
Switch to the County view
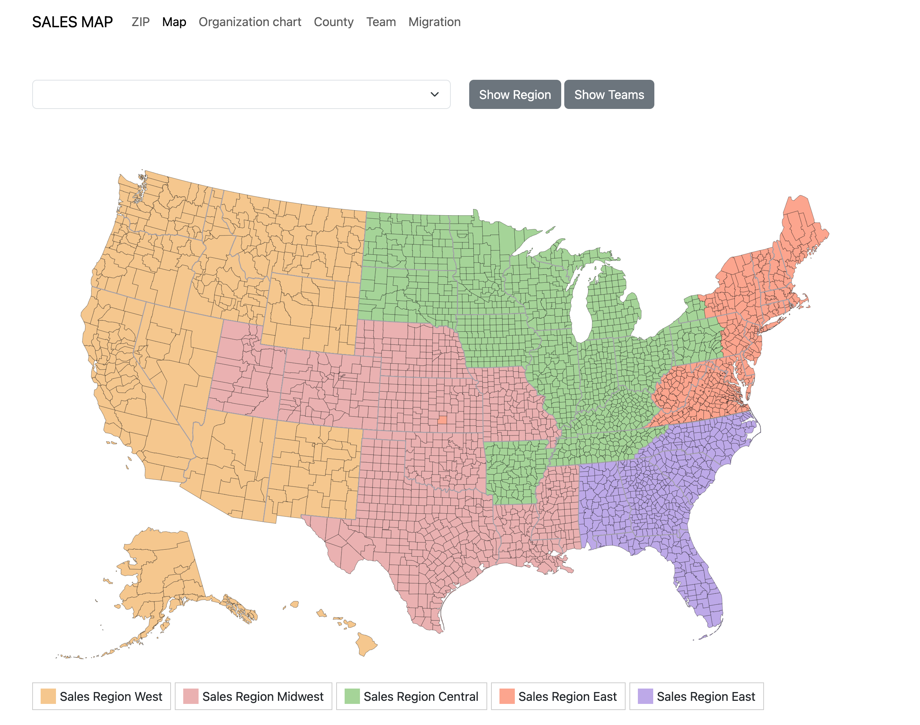point(333,21)
